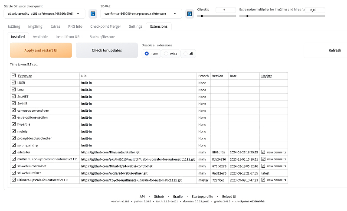This screenshot has height=211, width=347.
Task: Disable the LDSR extension checkbox
Action: [14, 82]
